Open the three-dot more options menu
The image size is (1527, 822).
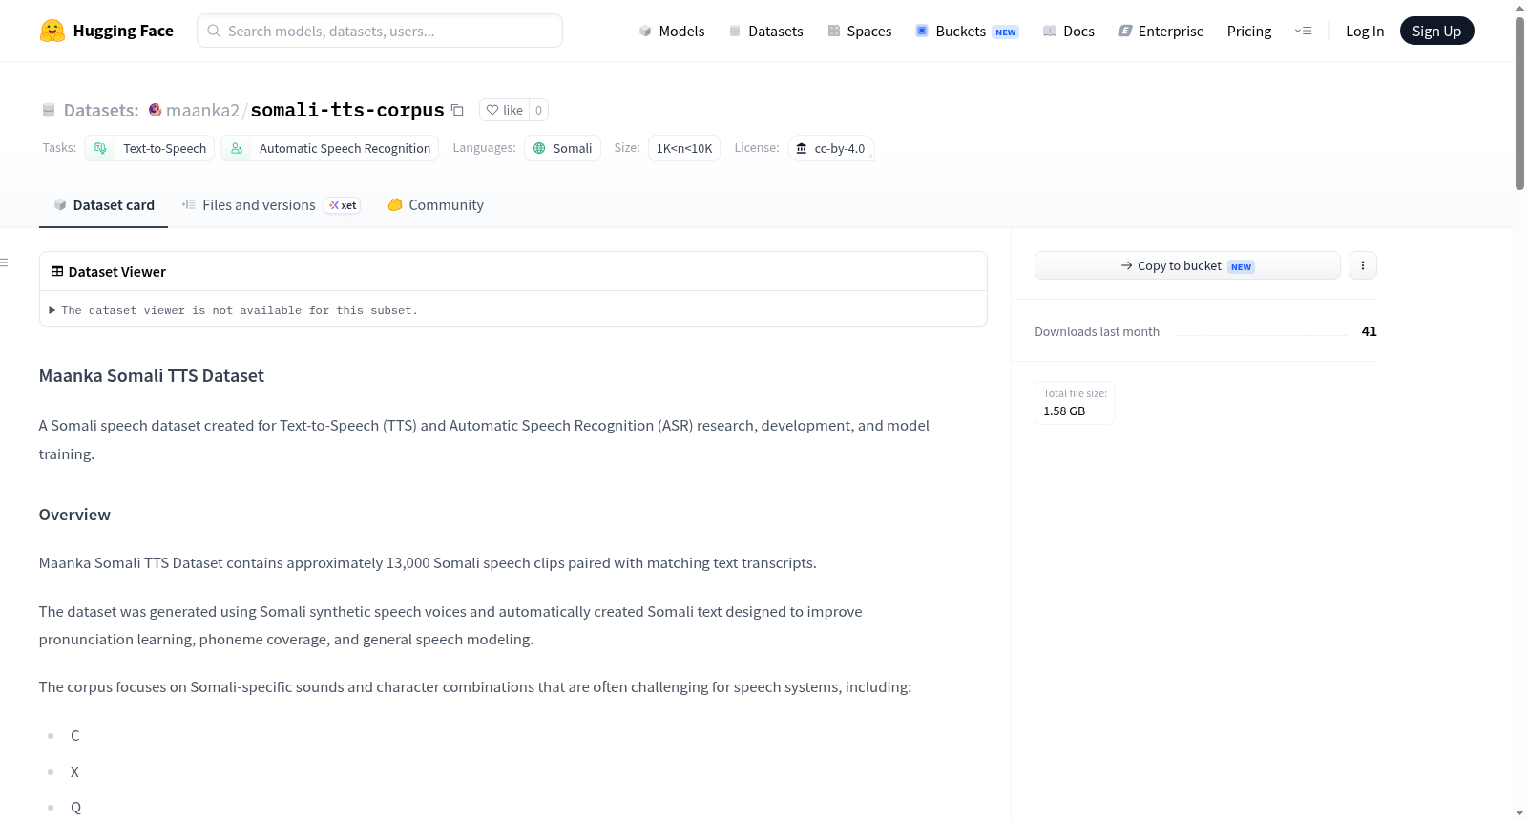(x=1363, y=265)
